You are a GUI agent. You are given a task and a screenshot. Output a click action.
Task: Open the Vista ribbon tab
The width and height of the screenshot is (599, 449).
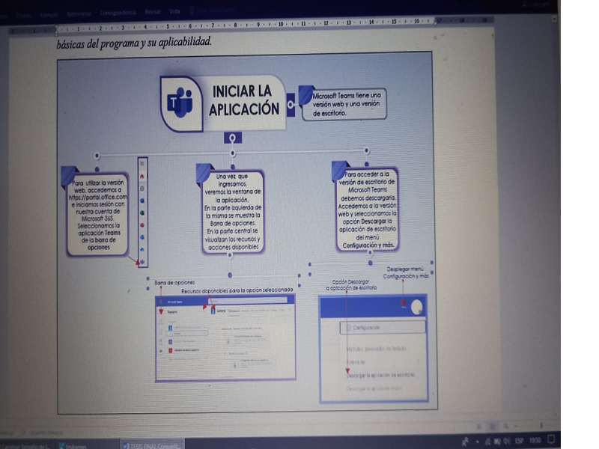[174, 11]
